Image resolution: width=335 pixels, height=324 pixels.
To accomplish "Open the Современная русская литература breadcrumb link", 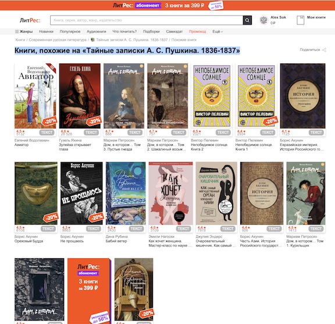I will pos(58,40).
